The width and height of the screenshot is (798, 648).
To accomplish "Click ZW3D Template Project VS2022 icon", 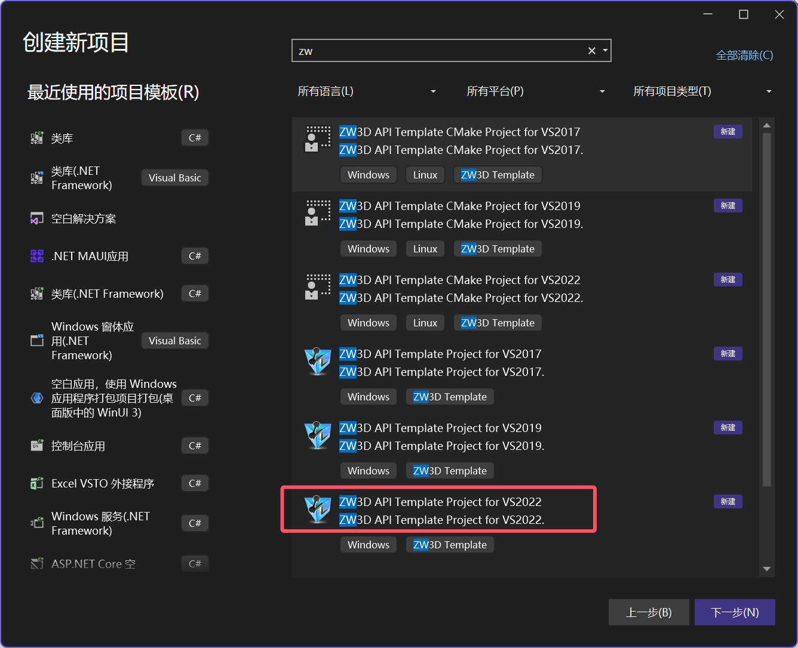I will 318,510.
